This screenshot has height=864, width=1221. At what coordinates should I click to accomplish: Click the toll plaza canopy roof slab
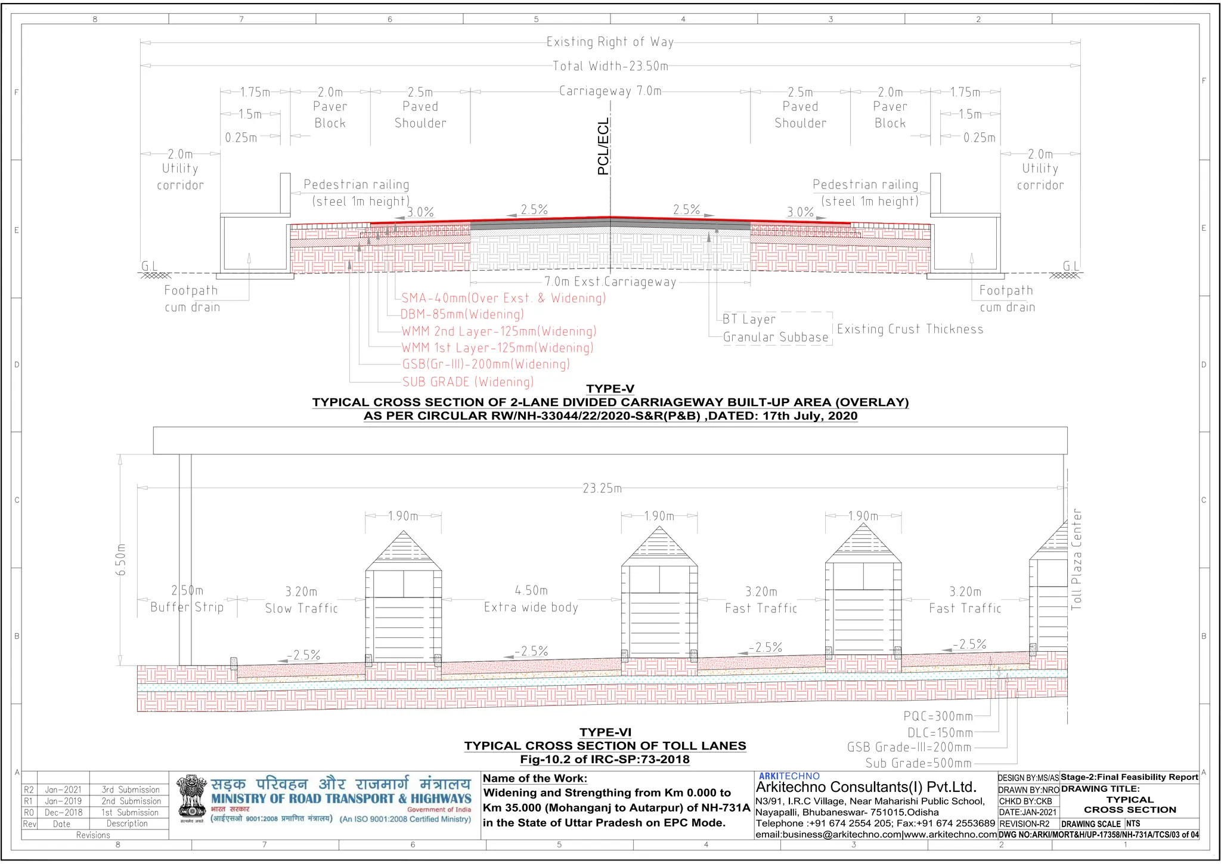(610, 440)
